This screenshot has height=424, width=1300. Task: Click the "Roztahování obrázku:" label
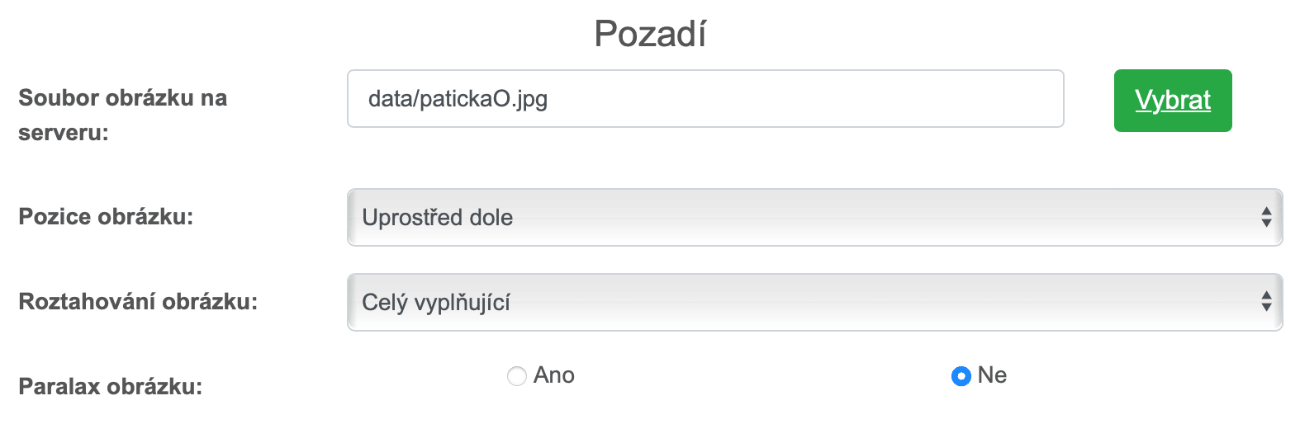[138, 302]
